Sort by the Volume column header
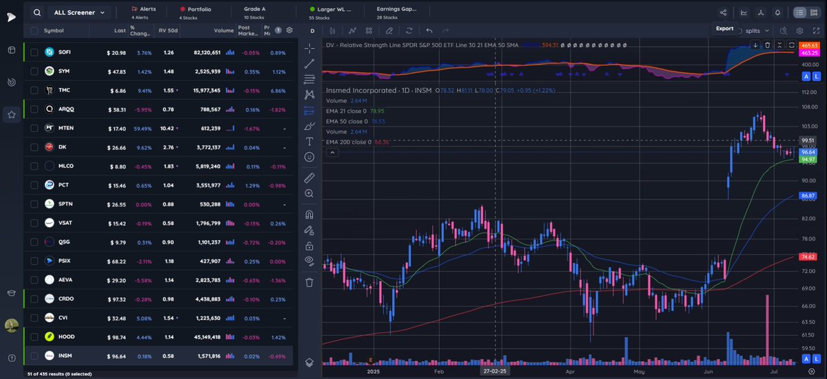The width and height of the screenshot is (827, 379). pos(223,30)
